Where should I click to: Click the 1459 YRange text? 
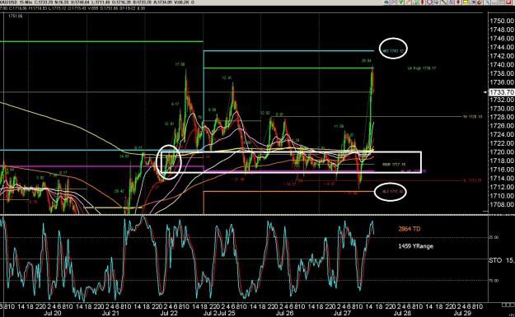[416, 246]
